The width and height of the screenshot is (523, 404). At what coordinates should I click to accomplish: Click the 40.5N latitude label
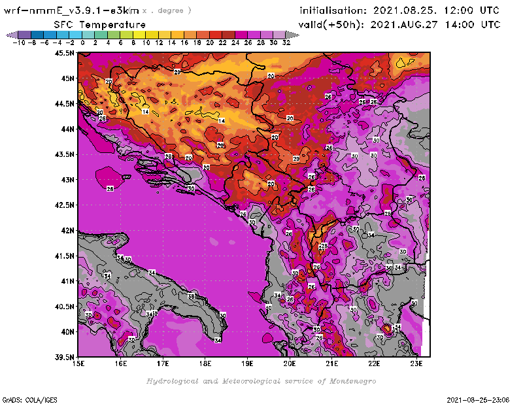64,307
